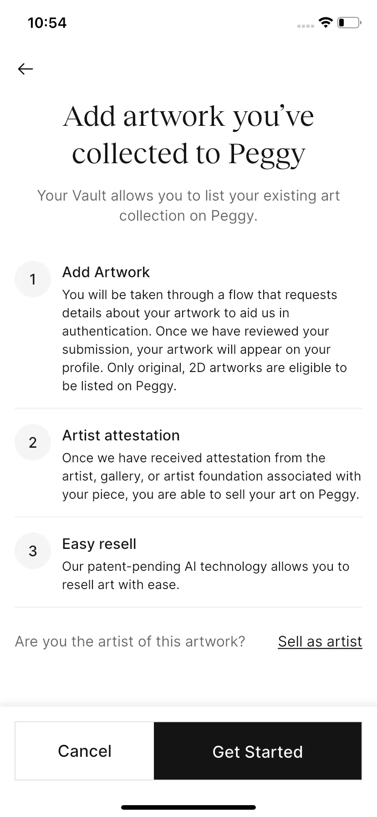Click the step 2 number circle
The image size is (377, 817).
coord(33,442)
